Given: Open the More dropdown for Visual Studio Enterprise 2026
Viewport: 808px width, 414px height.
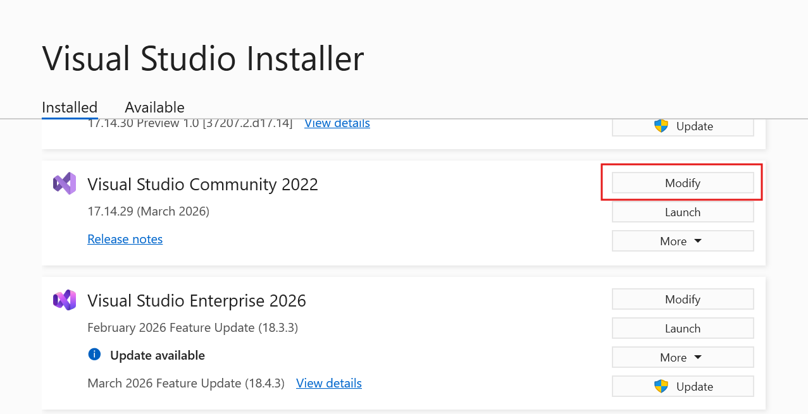Looking at the screenshot, I should pos(682,357).
